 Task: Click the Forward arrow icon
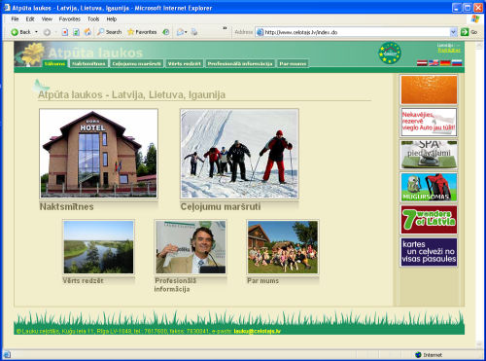[47, 32]
